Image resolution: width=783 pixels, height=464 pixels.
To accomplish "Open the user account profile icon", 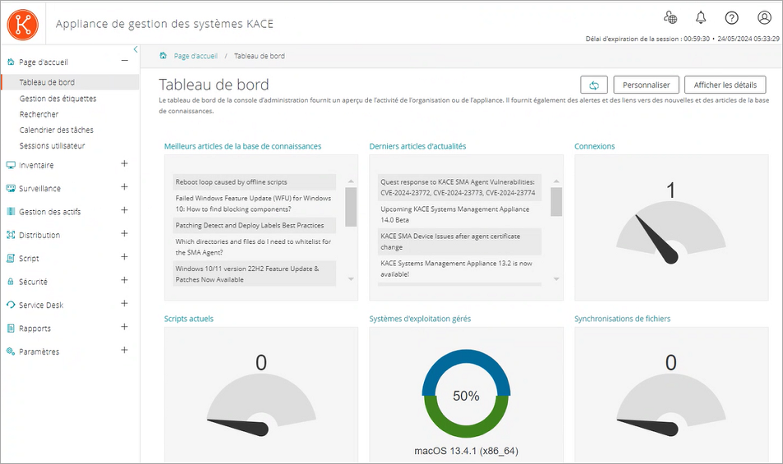I will 764,18.
